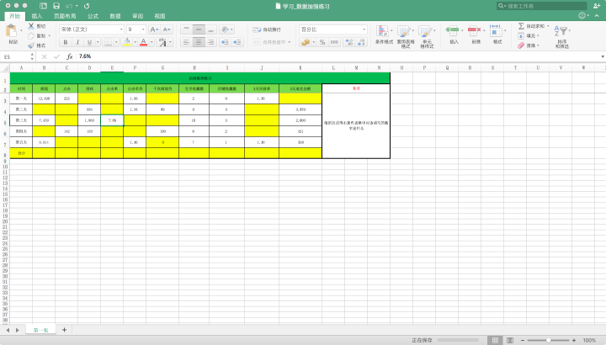This screenshot has height=345, width=606.
Task: Open Cell Styles icon
Action: (x=426, y=31)
